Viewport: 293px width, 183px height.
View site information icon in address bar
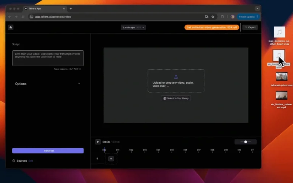click(31, 17)
